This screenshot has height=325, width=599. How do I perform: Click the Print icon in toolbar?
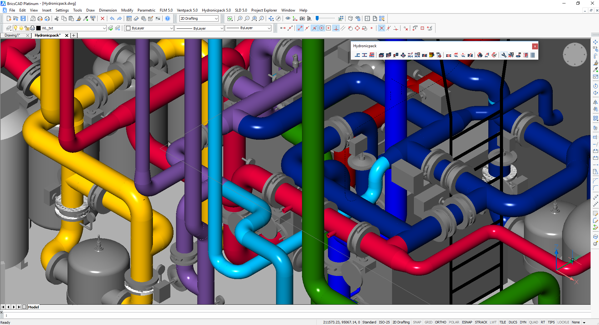pyautogui.click(x=40, y=19)
